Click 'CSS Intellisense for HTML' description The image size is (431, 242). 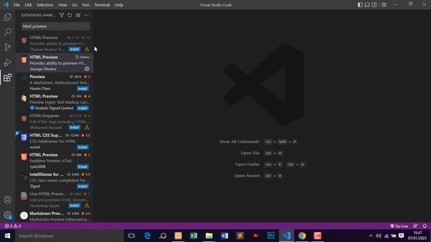(x=53, y=141)
